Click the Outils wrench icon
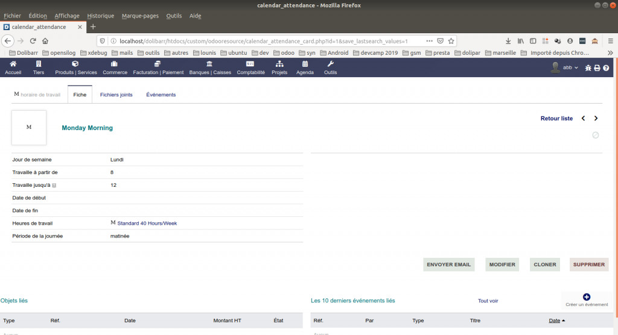This screenshot has height=335, width=618. coord(330,64)
